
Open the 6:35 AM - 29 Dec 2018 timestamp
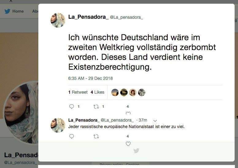(90, 78)
